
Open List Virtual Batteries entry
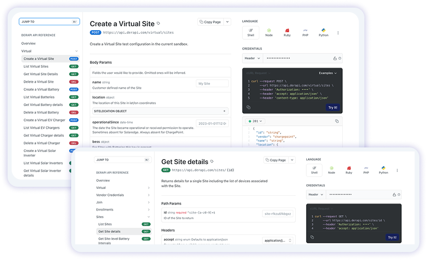click(x=50, y=97)
